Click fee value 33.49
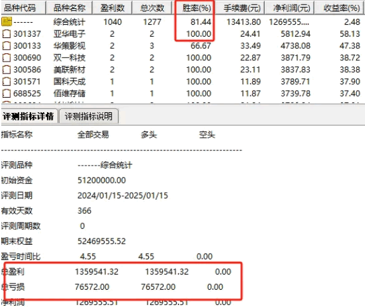The width and height of the screenshot is (365, 307). (250, 46)
